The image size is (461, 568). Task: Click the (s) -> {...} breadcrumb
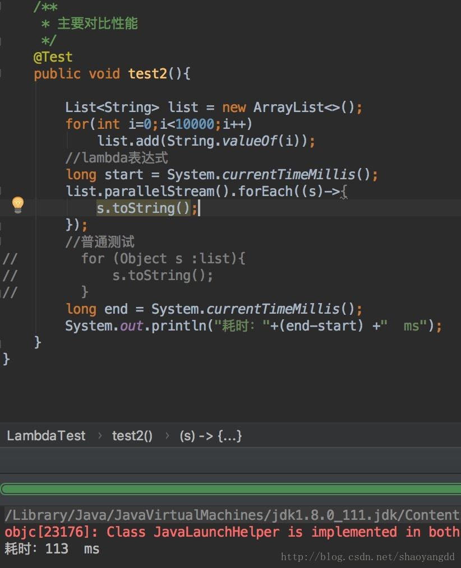211,435
